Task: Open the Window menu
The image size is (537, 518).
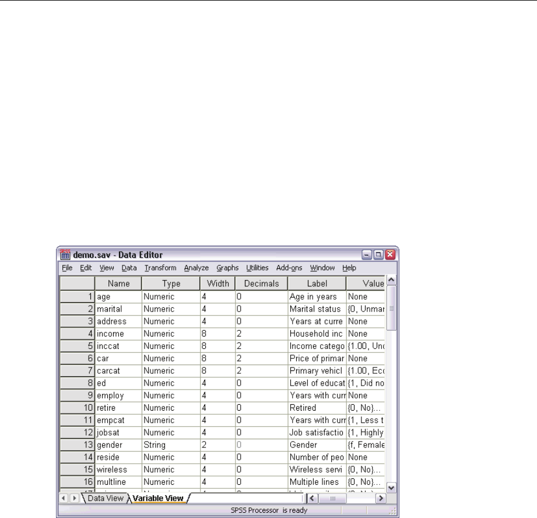Action: click(322, 268)
